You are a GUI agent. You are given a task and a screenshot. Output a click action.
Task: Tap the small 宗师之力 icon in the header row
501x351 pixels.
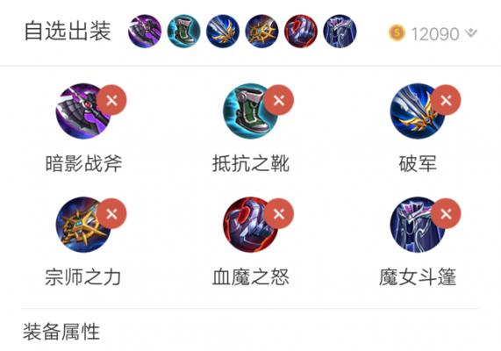click(x=261, y=32)
